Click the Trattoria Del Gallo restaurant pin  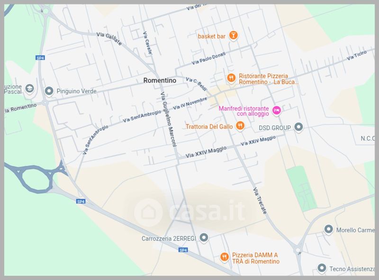coord(240,125)
